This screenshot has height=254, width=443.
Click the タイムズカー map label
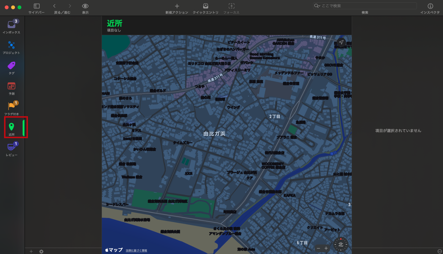coord(183,143)
